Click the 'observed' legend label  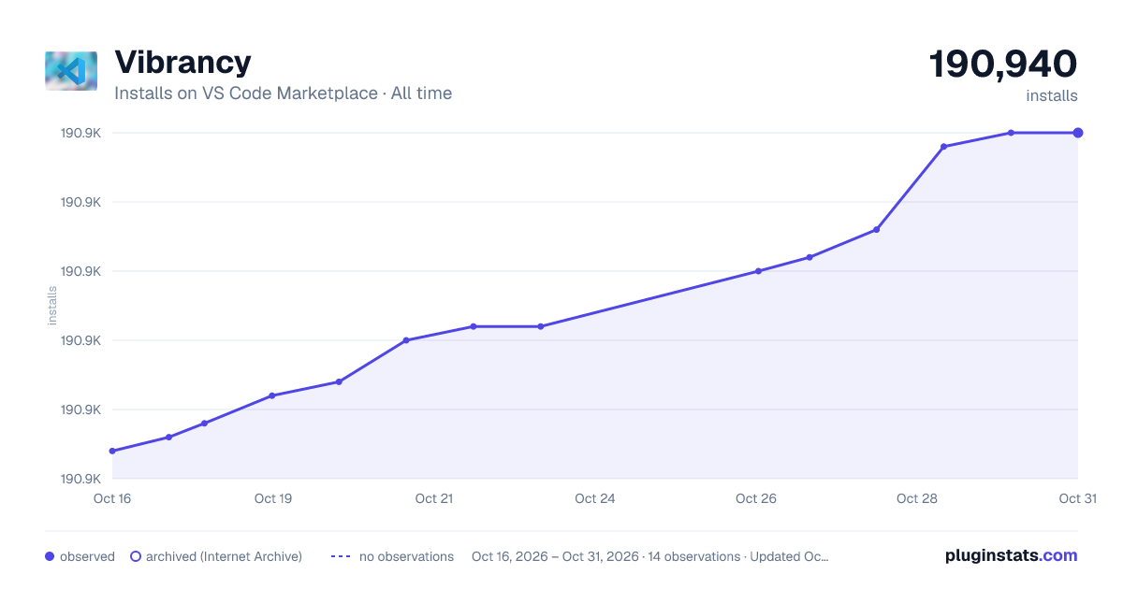(x=87, y=556)
